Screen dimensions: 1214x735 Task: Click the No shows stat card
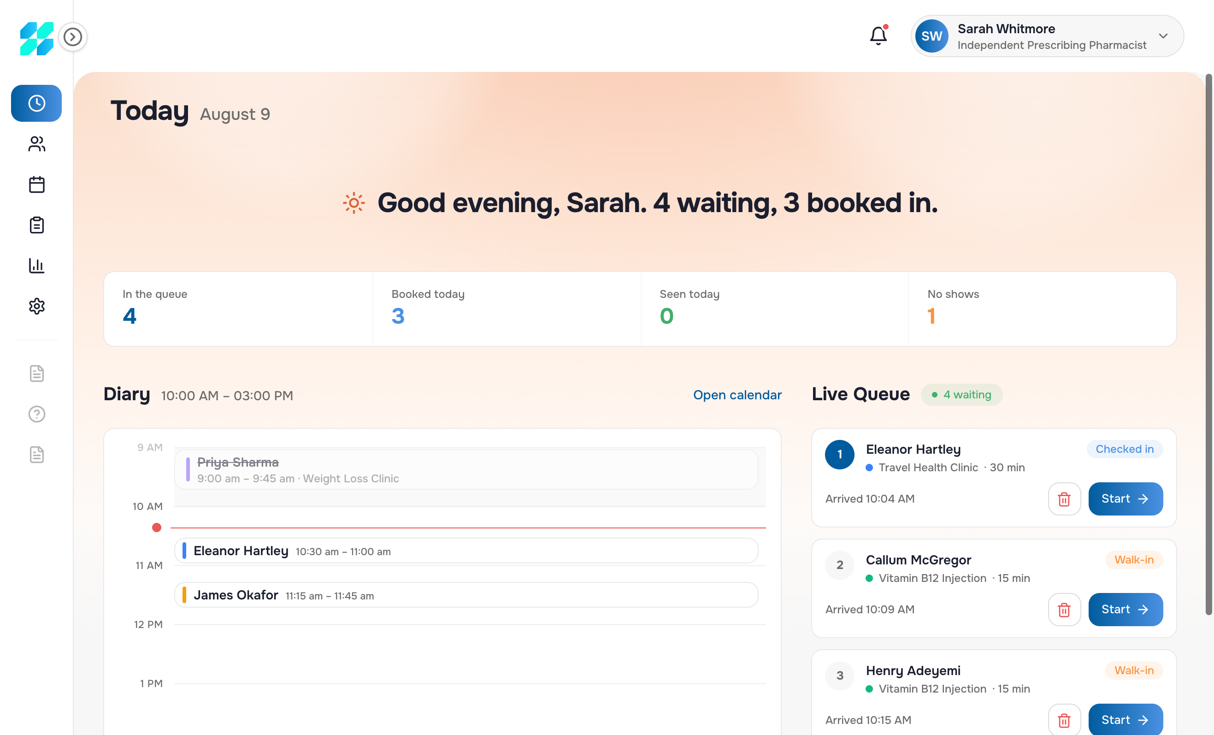point(1043,308)
